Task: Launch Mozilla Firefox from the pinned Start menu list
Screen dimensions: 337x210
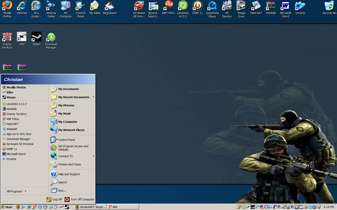Action: pos(24,87)
